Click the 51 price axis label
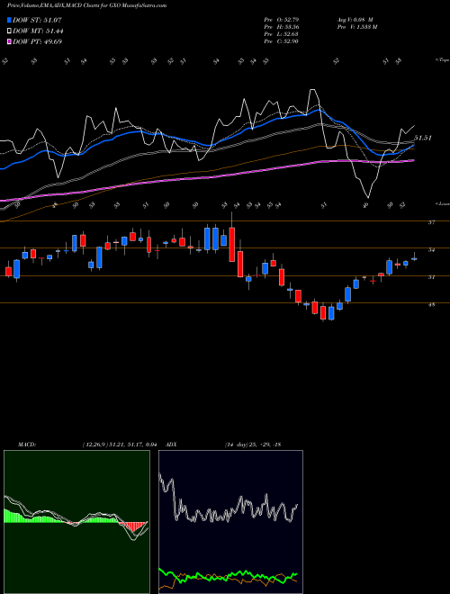Screen dimensions: 450x594 pos(431,277)
